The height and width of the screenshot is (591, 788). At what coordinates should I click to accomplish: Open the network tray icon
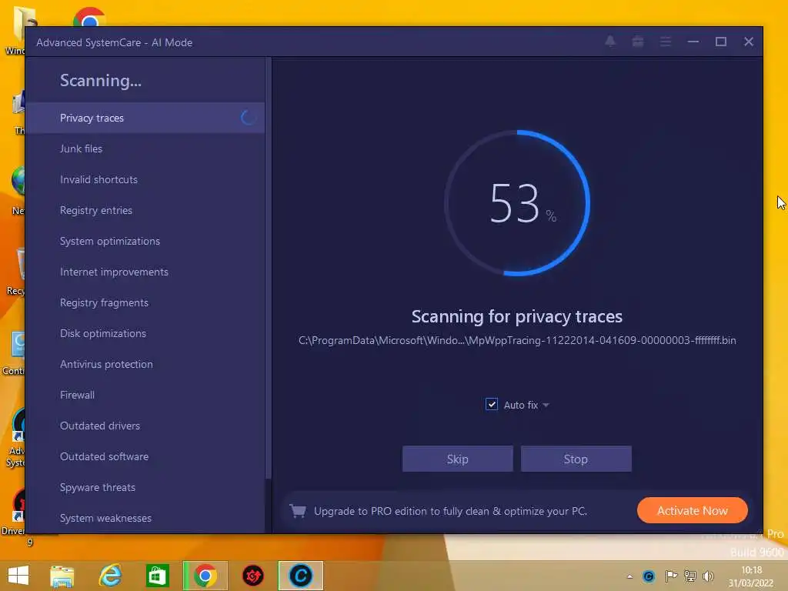pos(690,576)
